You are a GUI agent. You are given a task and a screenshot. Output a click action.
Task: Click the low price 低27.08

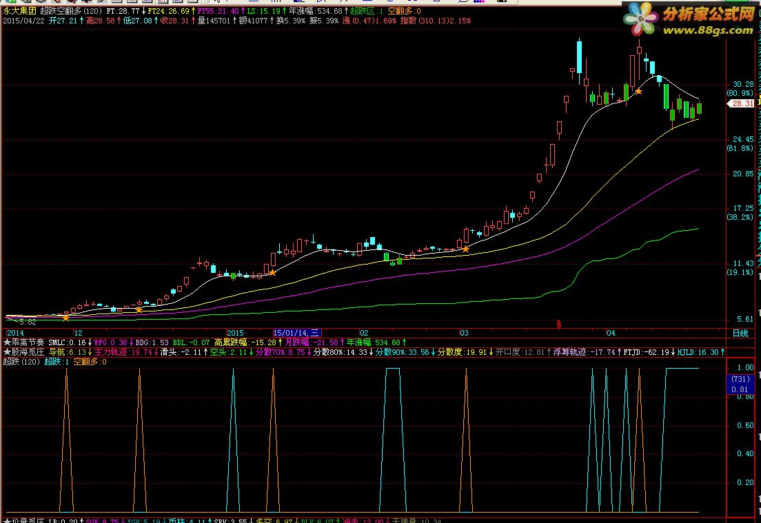[x=138, y=21]
